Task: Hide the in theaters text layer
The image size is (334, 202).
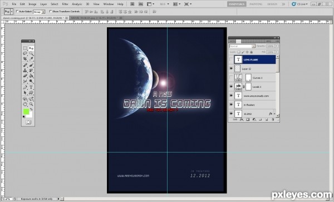Action: (231, 105)
